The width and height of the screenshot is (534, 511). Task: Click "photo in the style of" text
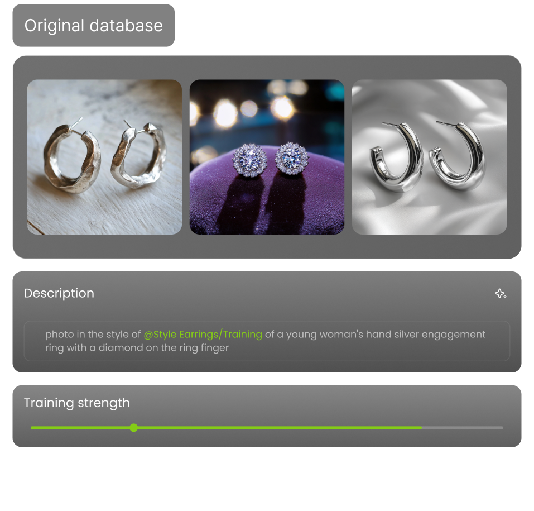click(93, 335)
